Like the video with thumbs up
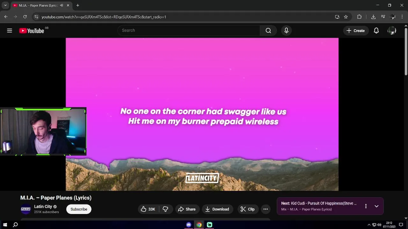 [x=148, y=209]
